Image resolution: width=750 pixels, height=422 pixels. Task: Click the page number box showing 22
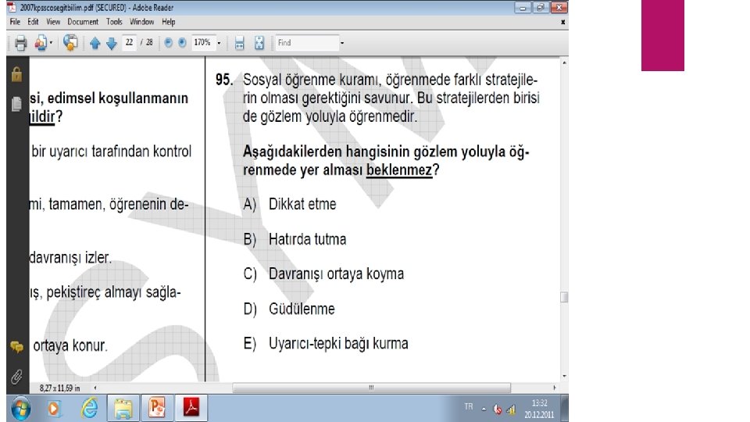pos(129,42)
